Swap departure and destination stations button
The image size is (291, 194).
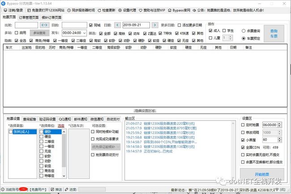[x=44, y=25]
